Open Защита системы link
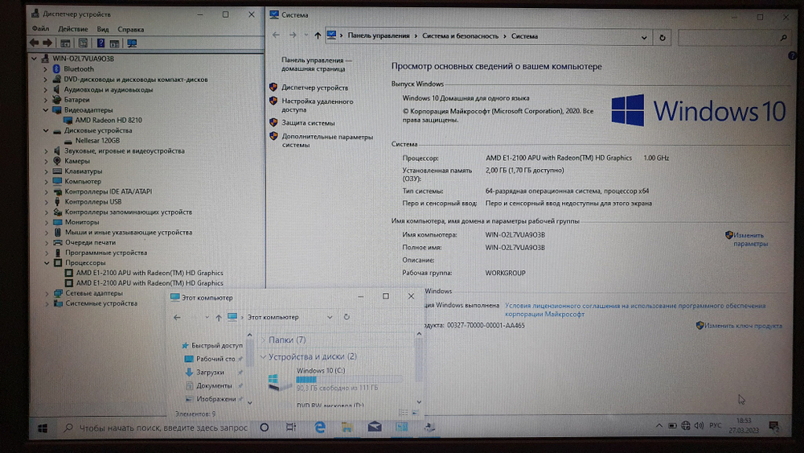The image size is (804, 453). coord(308,123)
